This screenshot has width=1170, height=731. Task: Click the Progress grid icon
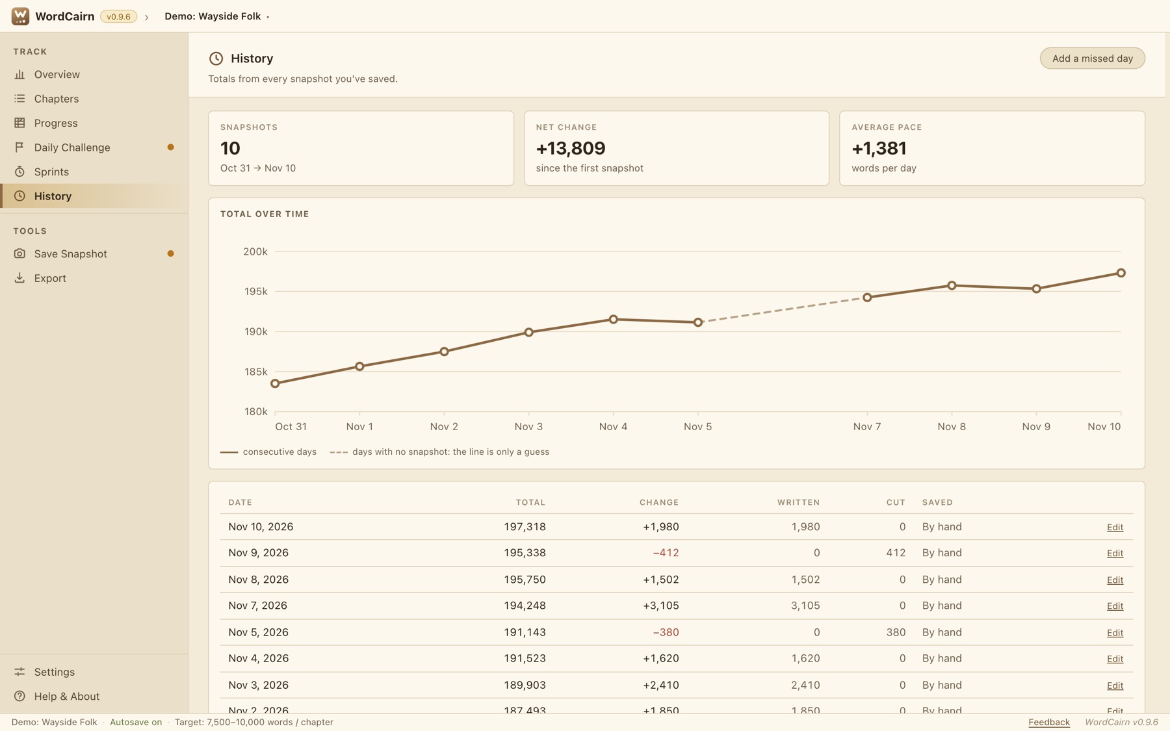coord(19,123)
